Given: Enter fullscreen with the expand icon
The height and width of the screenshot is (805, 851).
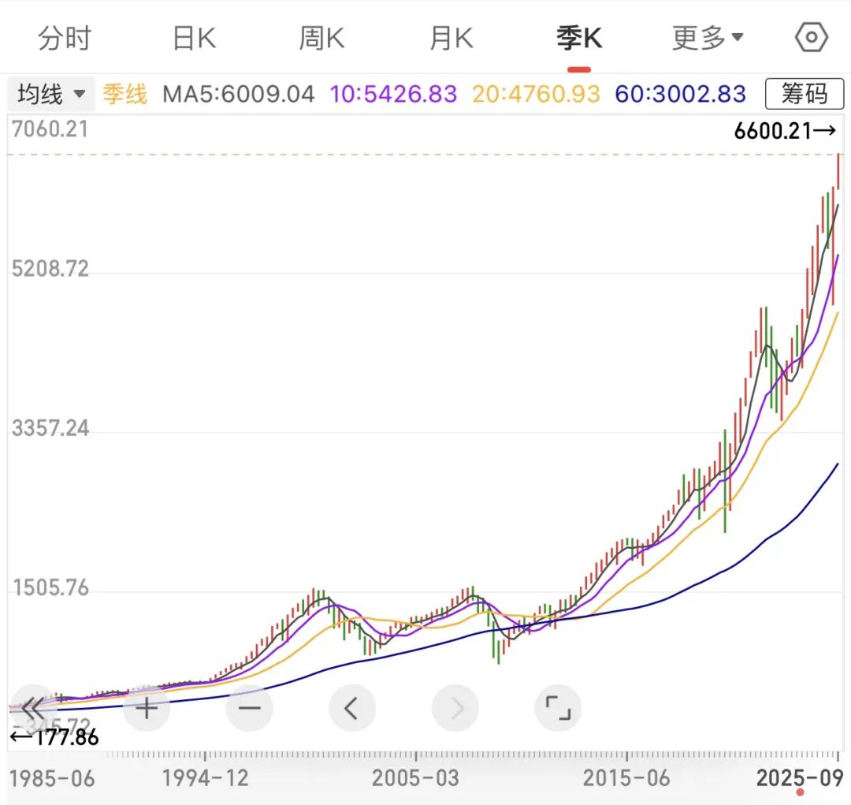Looking at the screenshot, I should (558, 707).
